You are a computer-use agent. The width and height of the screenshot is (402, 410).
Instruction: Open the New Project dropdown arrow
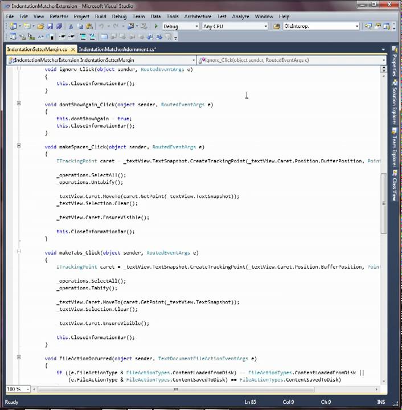20,26
